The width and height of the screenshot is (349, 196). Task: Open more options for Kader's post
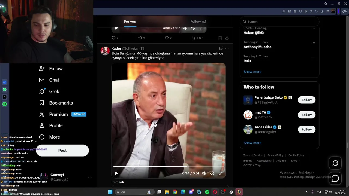(227, 48)
